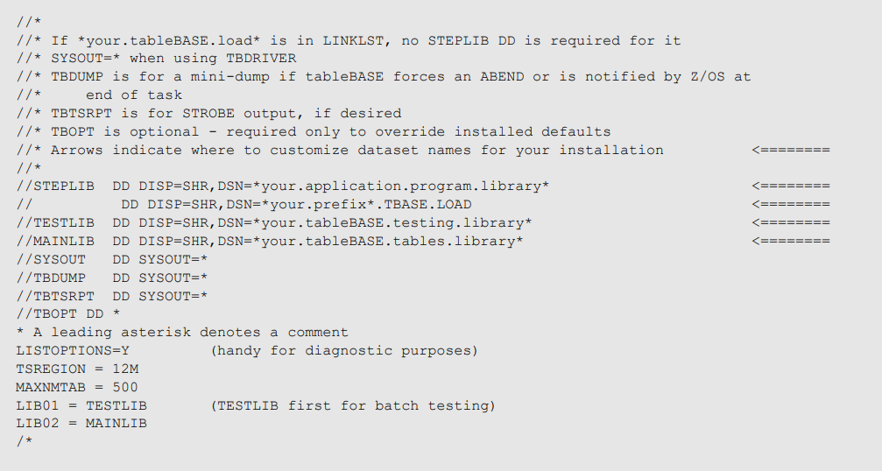
Task: Click the //TBOPT DD * statement
Action: tap(68, 314)
